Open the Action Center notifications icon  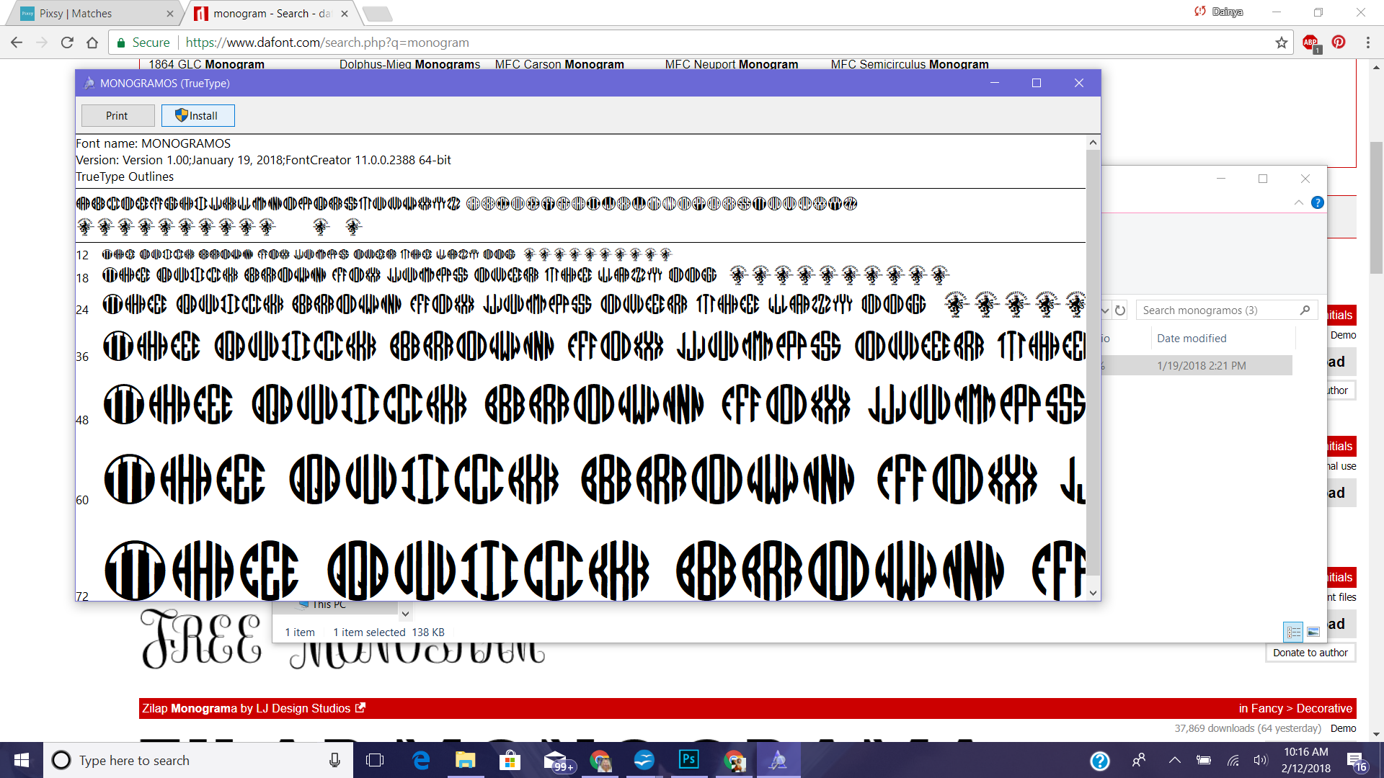pos(1356,761)
